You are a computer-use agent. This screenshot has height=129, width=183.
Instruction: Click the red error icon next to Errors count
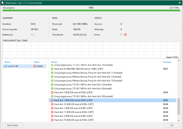point(125,35)
